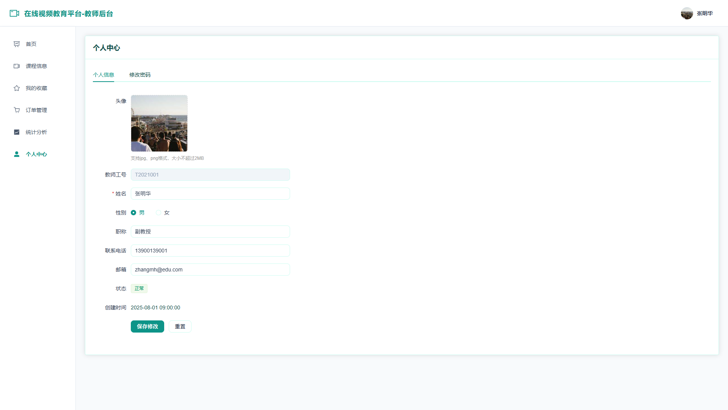Click the 在线视频教育平台-教师后台 title
728x410 pixels.
69,14
